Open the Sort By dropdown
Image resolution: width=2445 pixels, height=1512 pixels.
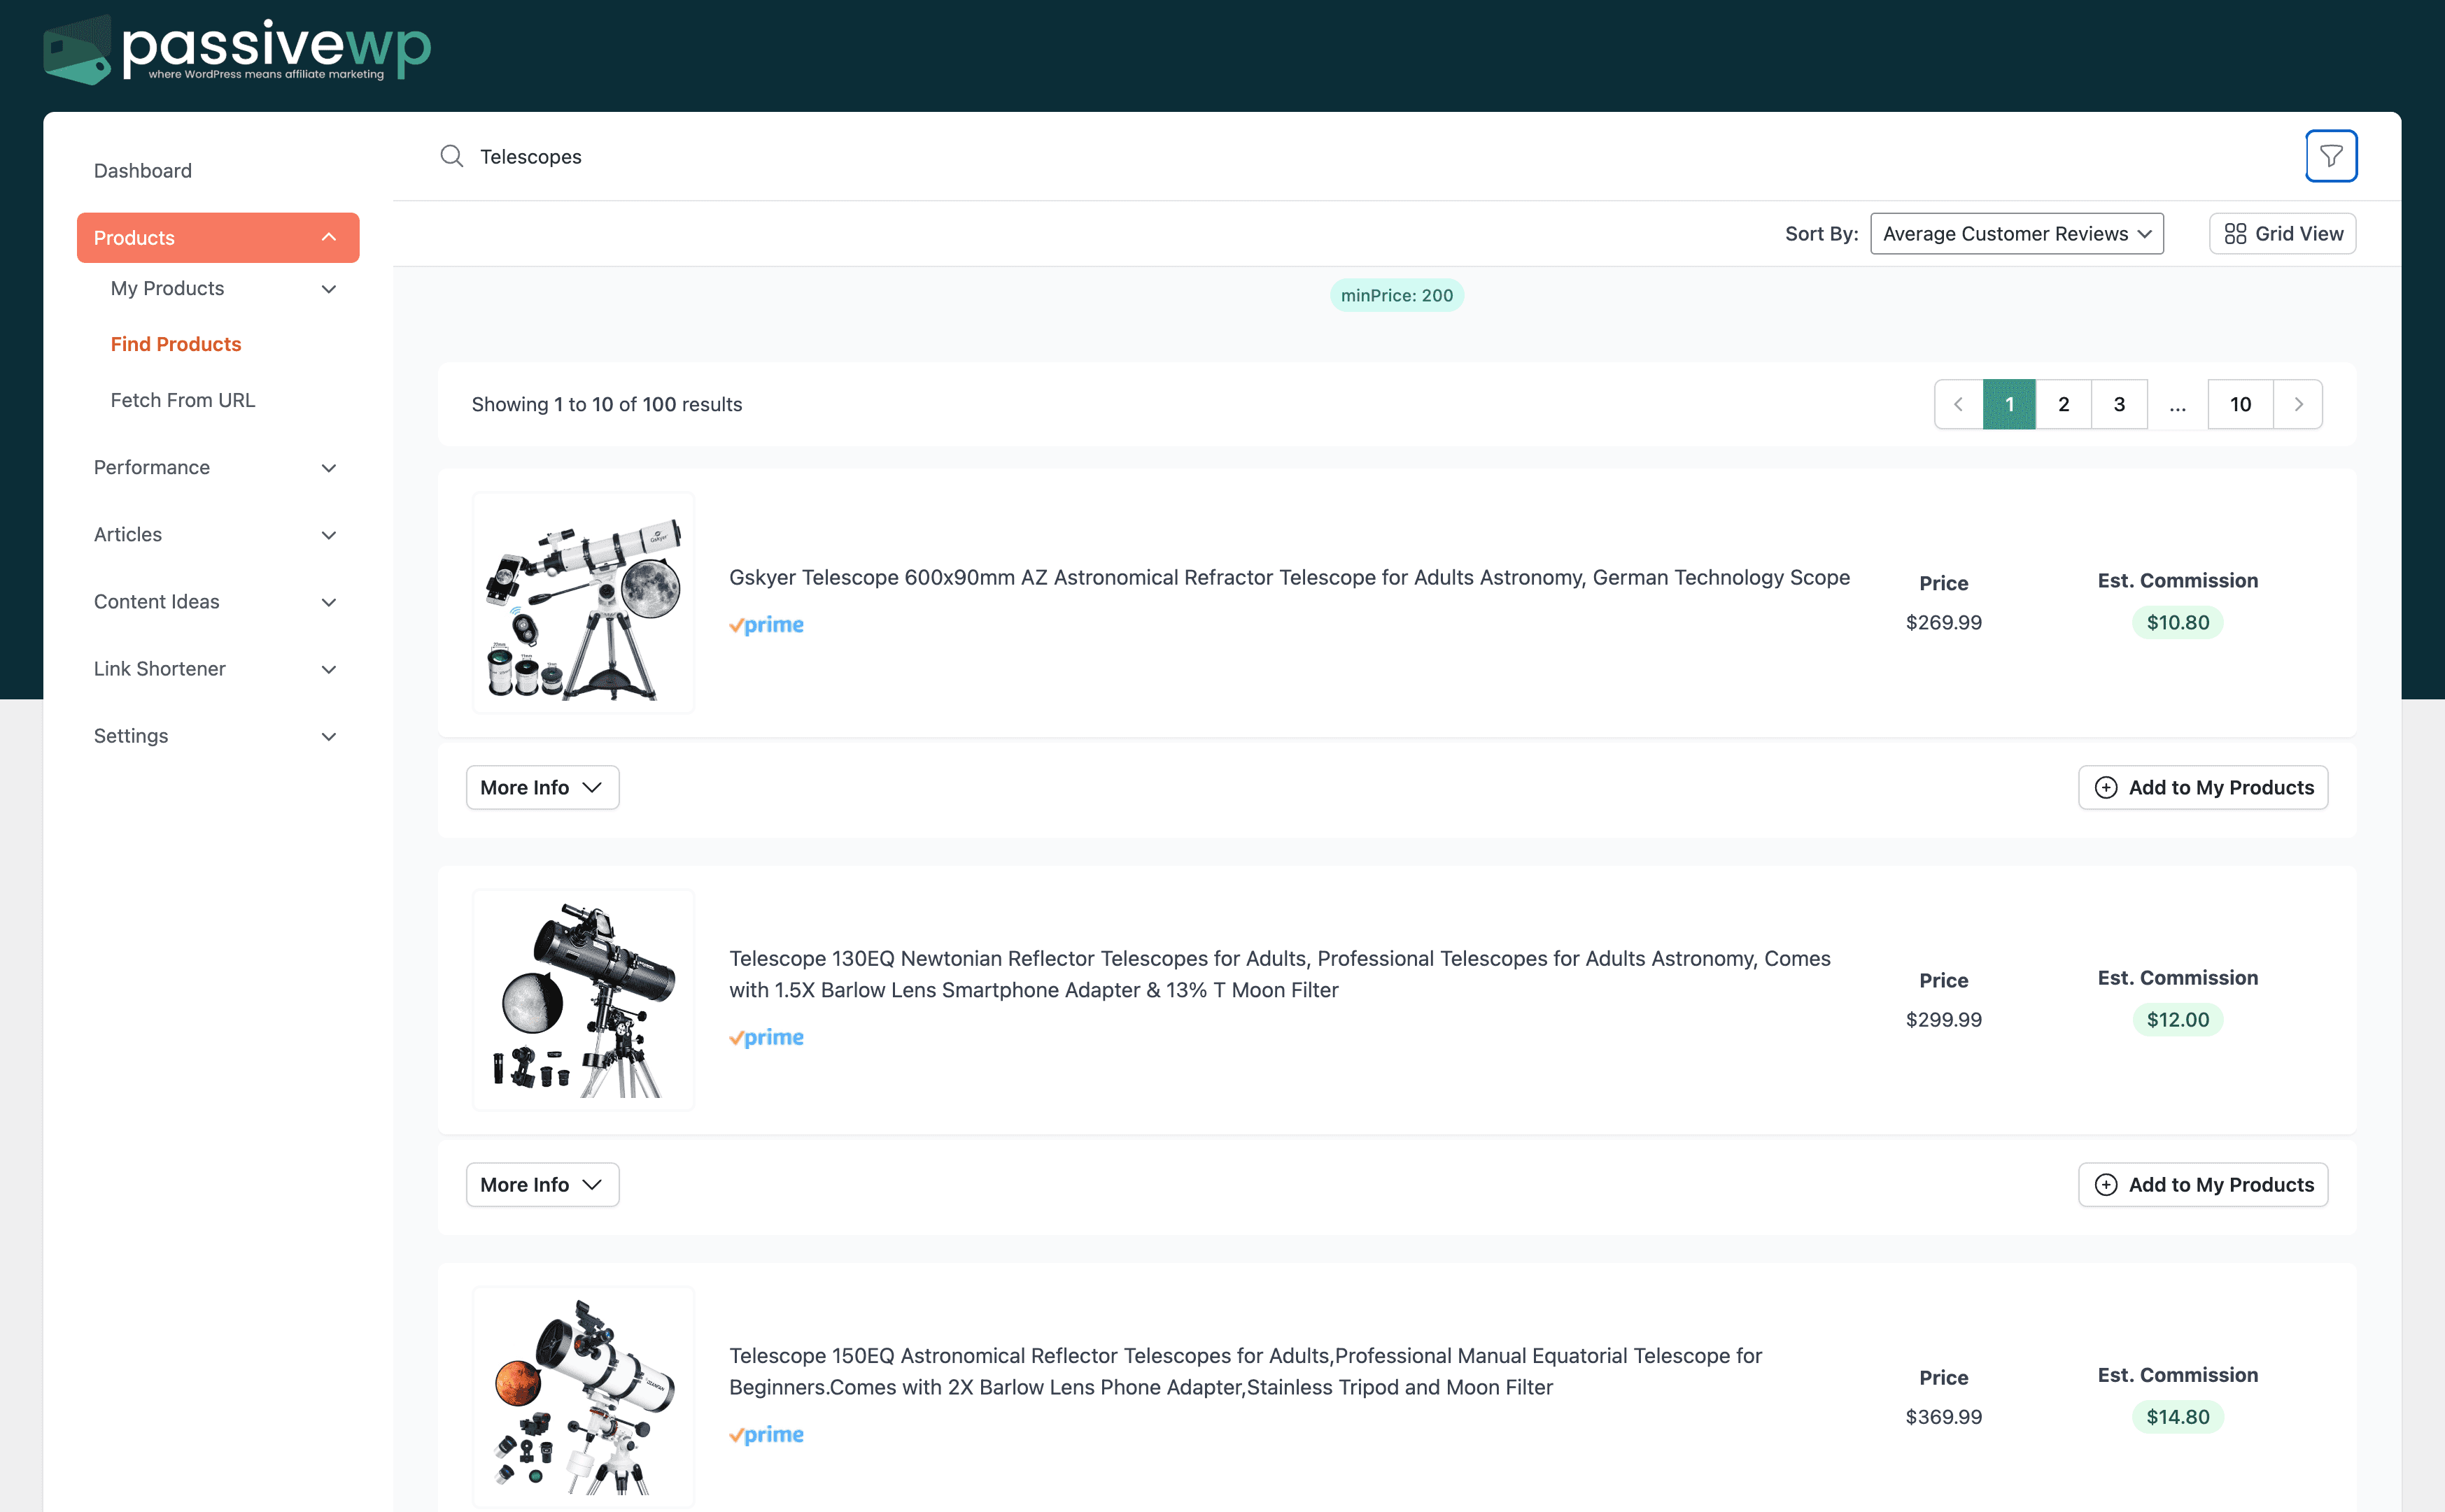pyautogui.click(x=2016, y=233)
